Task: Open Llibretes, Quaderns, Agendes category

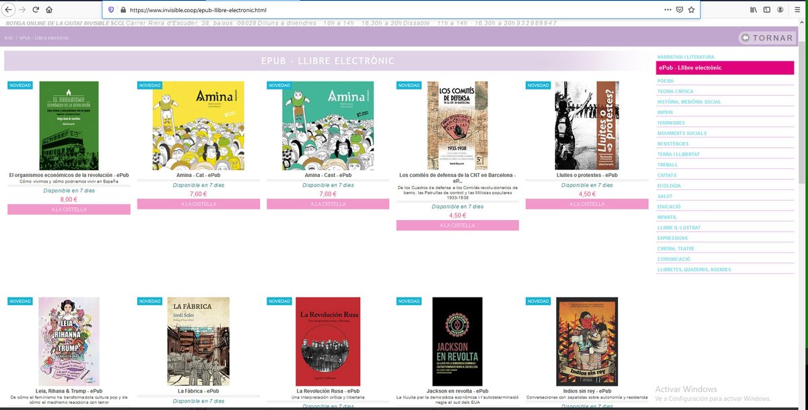Action: [x=694, y=269]
